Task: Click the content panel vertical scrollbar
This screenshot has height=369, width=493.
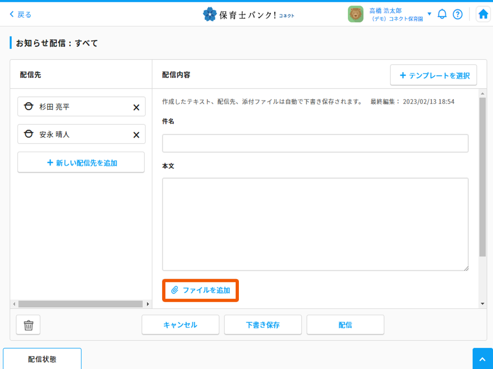Action: click(482, 175)
